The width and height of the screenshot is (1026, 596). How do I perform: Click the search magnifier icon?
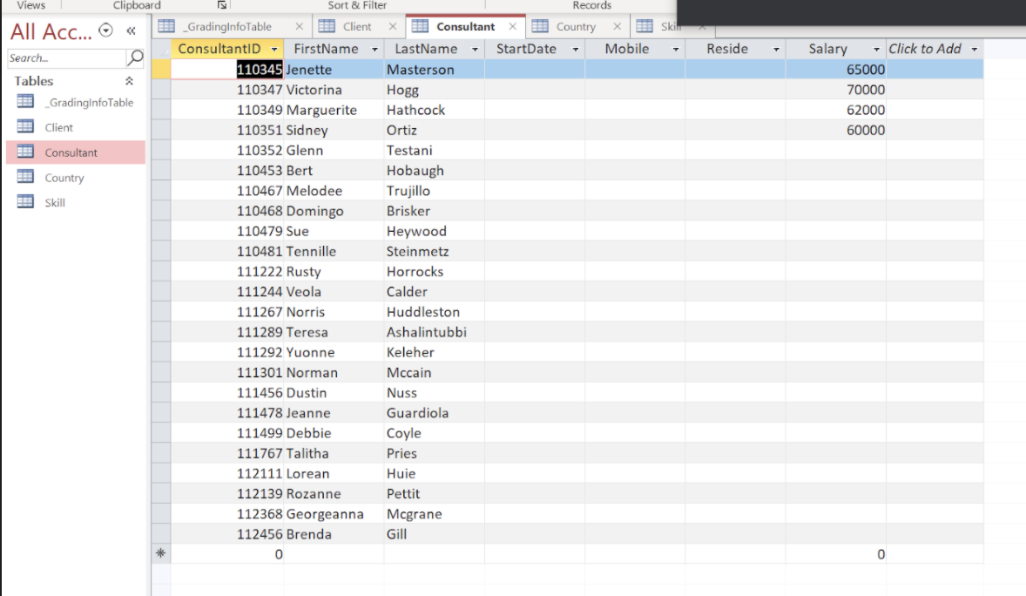tap(135, 58)
